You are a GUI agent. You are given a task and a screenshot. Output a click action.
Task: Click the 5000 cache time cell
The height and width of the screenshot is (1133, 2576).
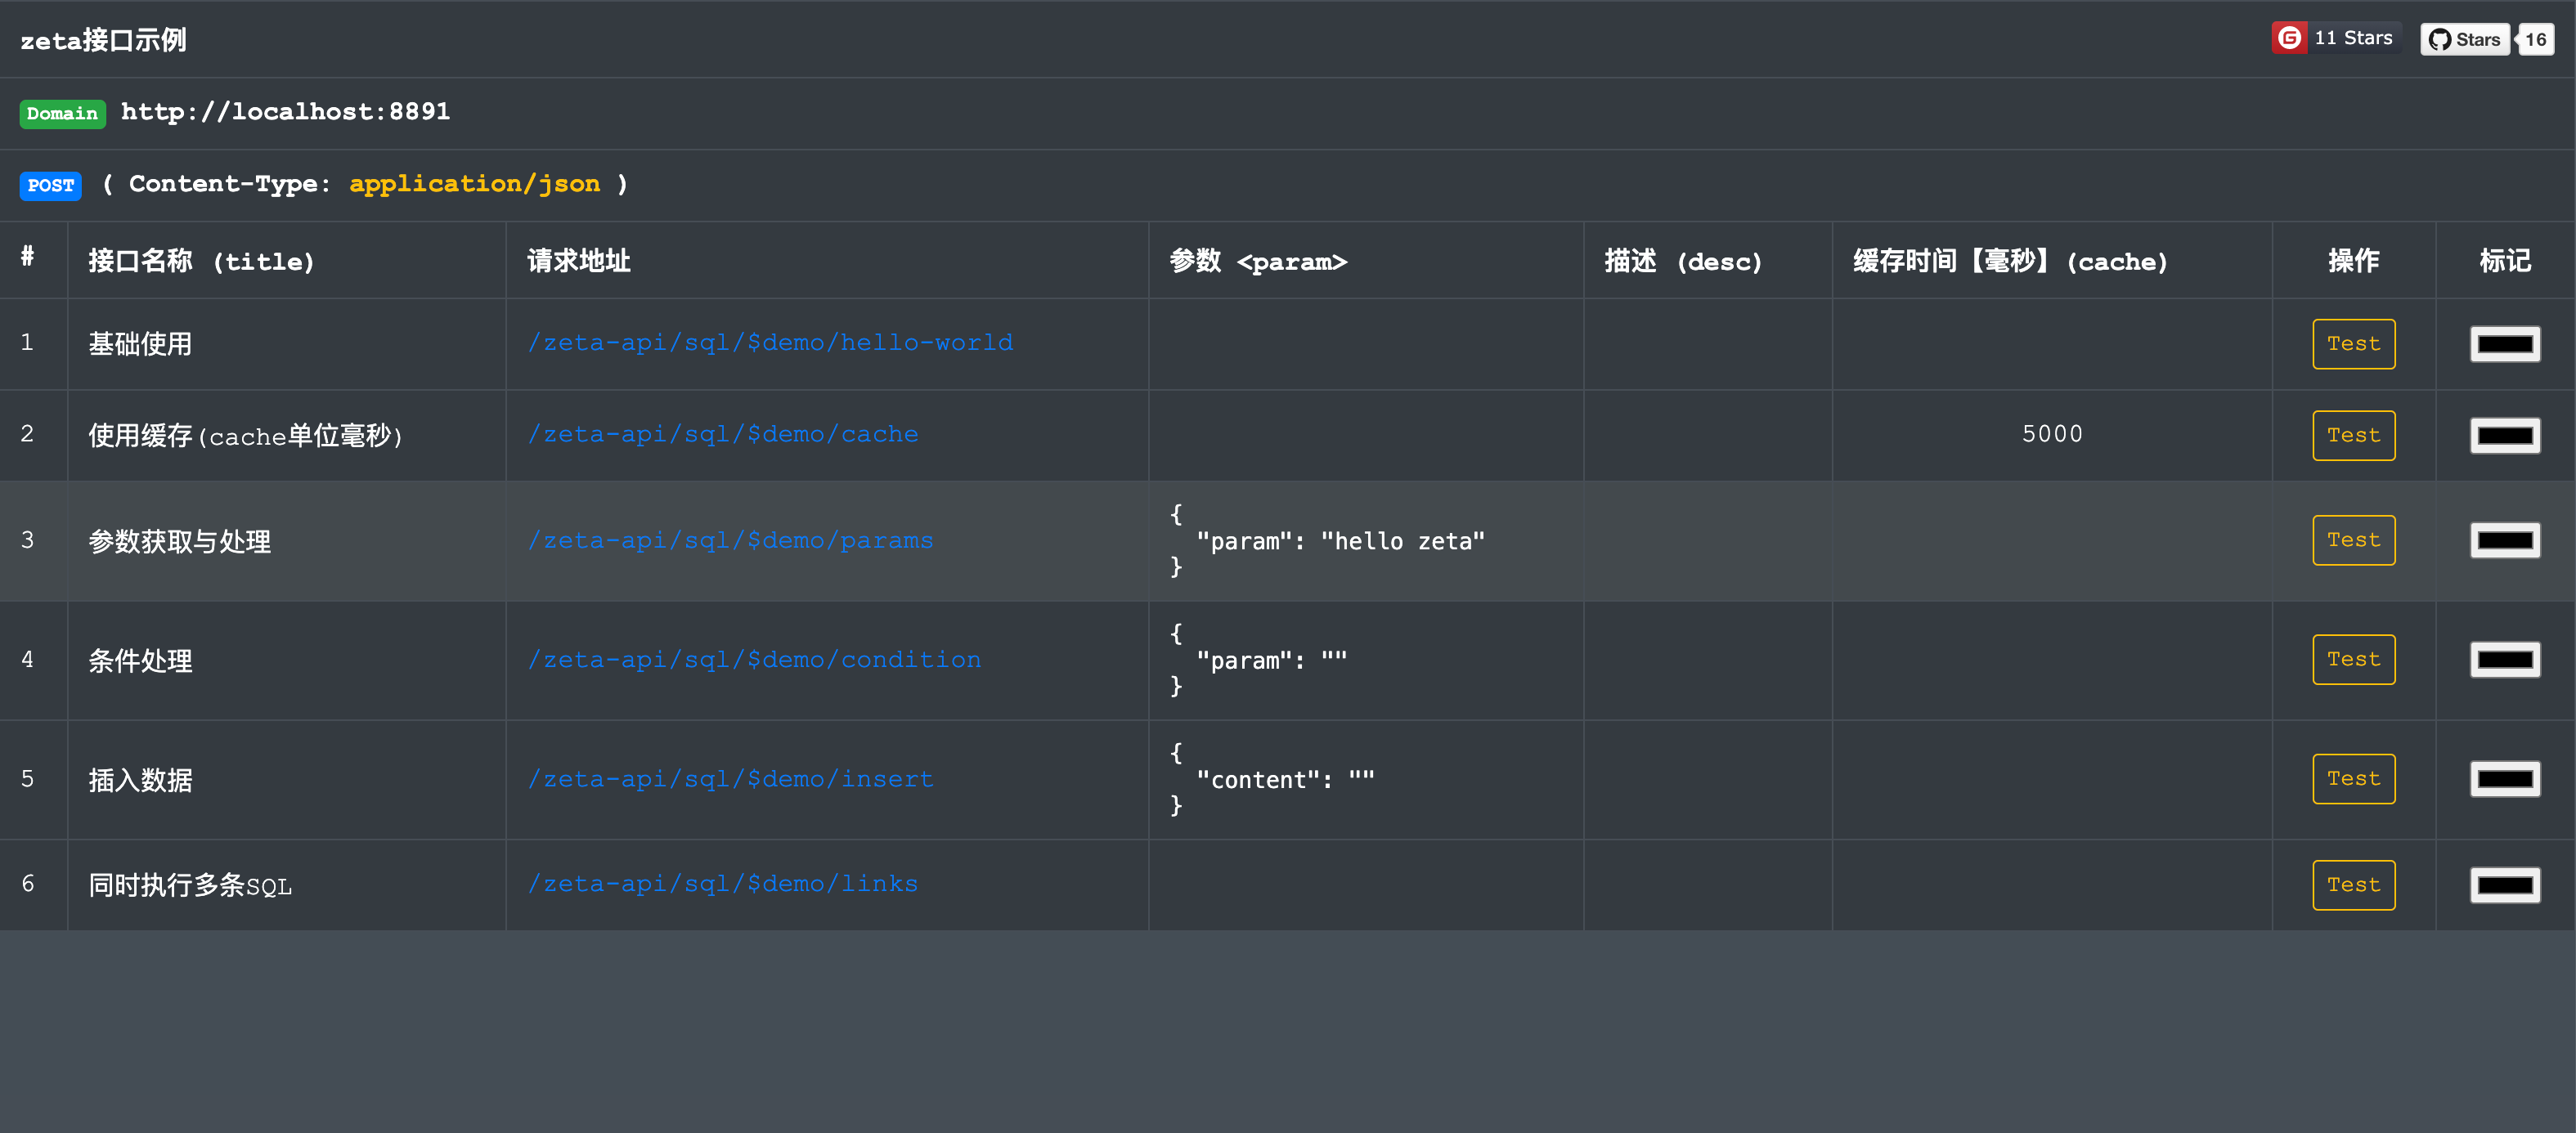click(x=2052, y=435)
